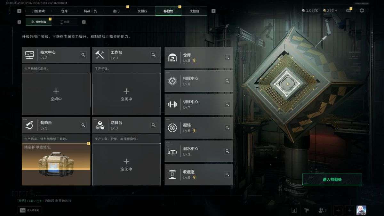This screenshot has height=216, width=384.
Task: Open the stats bar chart icon
Action: click(294, 210)
